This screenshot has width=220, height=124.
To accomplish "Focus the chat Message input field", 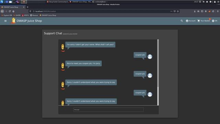I will click(109, 110).
